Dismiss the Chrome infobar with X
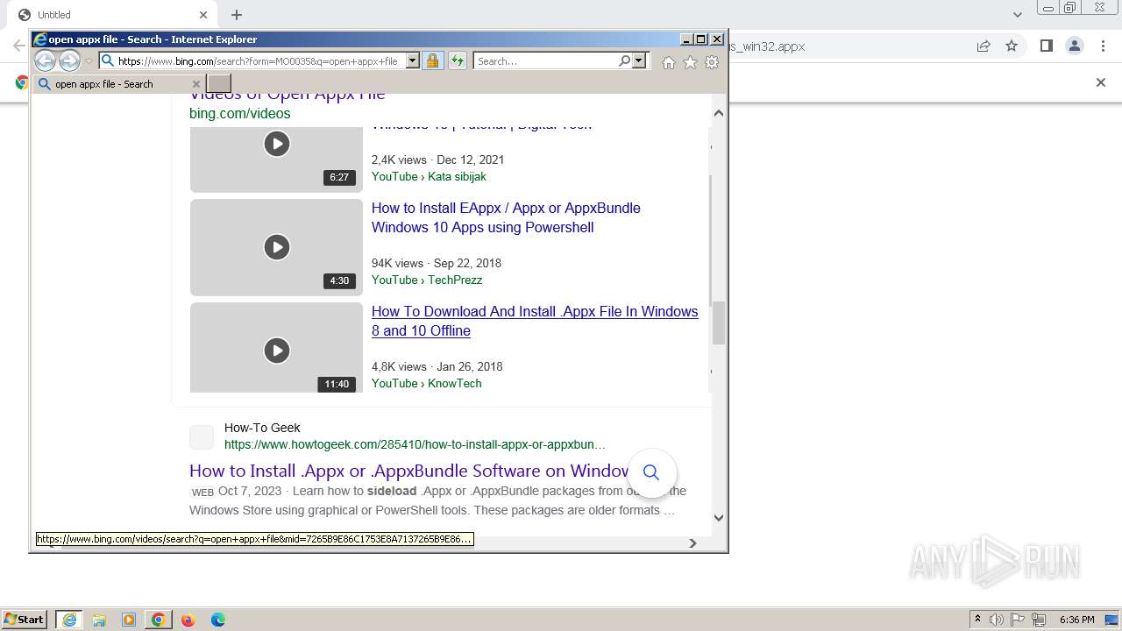 tap(1101, 82)
